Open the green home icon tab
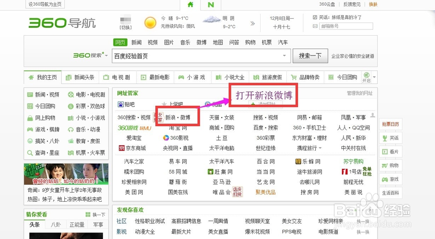 (x=191, y=5)
